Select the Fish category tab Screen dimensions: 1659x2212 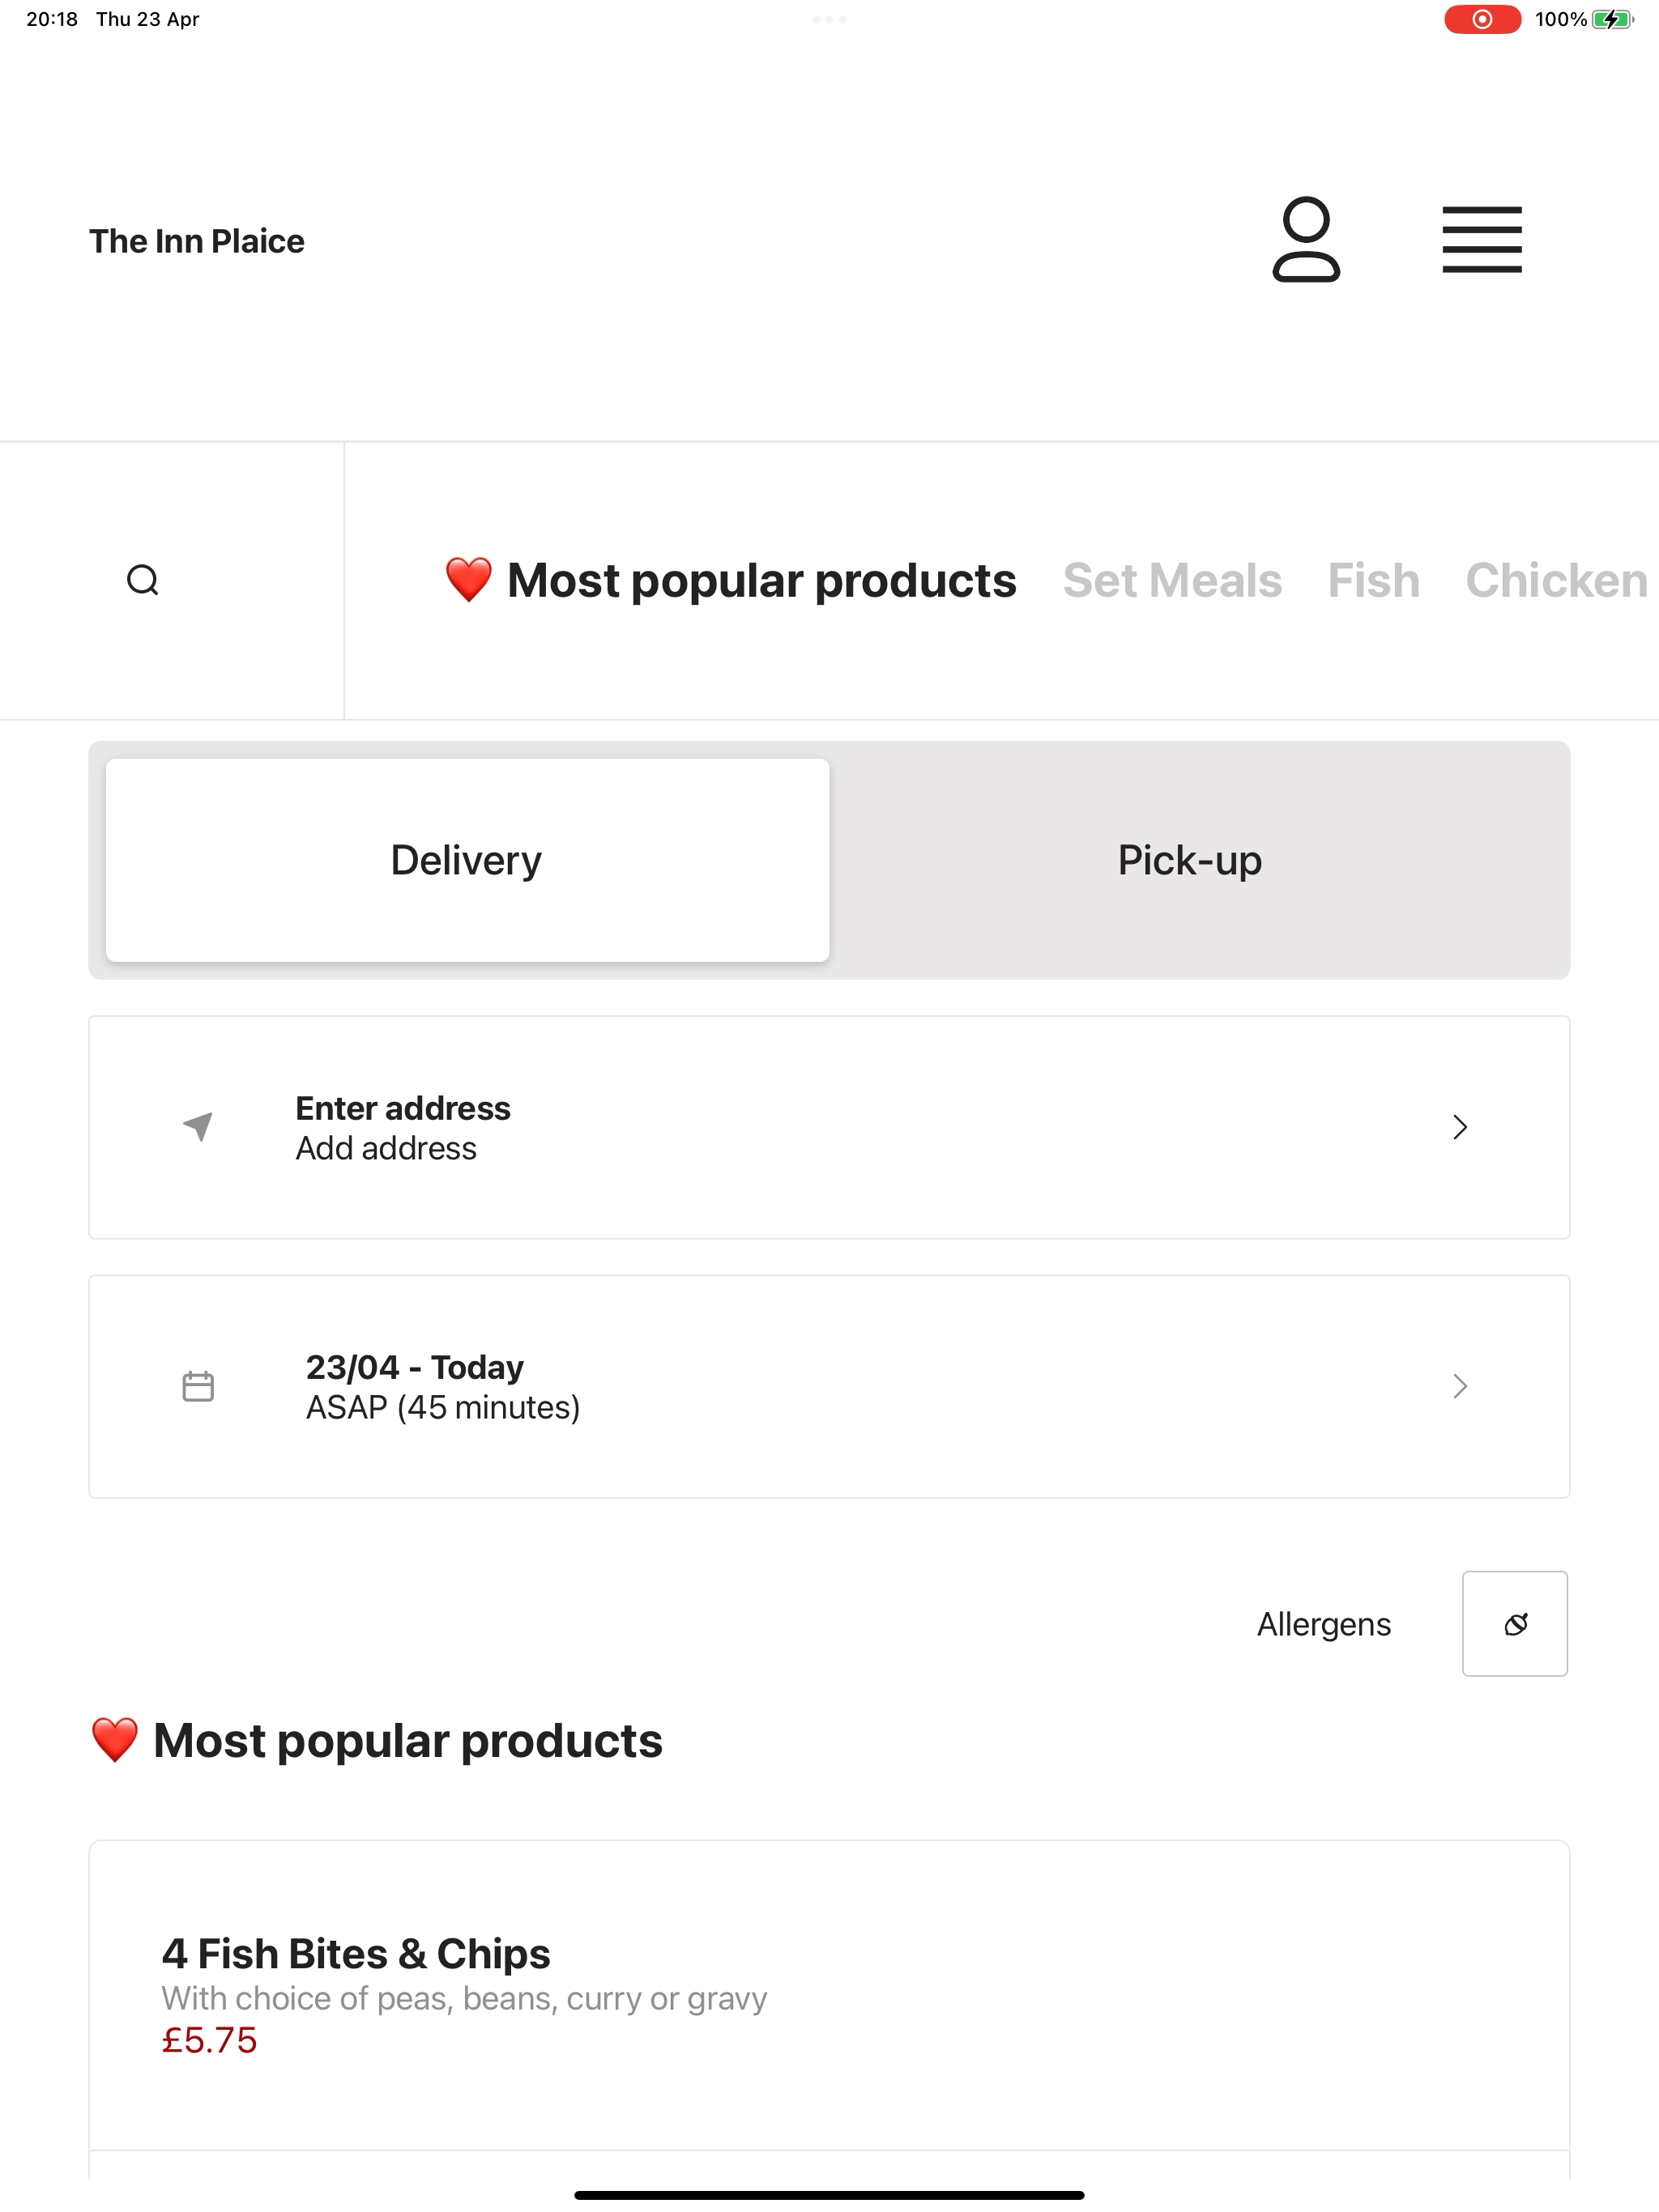(x=1373, y=580)
